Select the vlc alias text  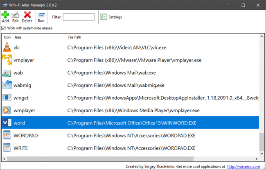click(x=17, y=48)
